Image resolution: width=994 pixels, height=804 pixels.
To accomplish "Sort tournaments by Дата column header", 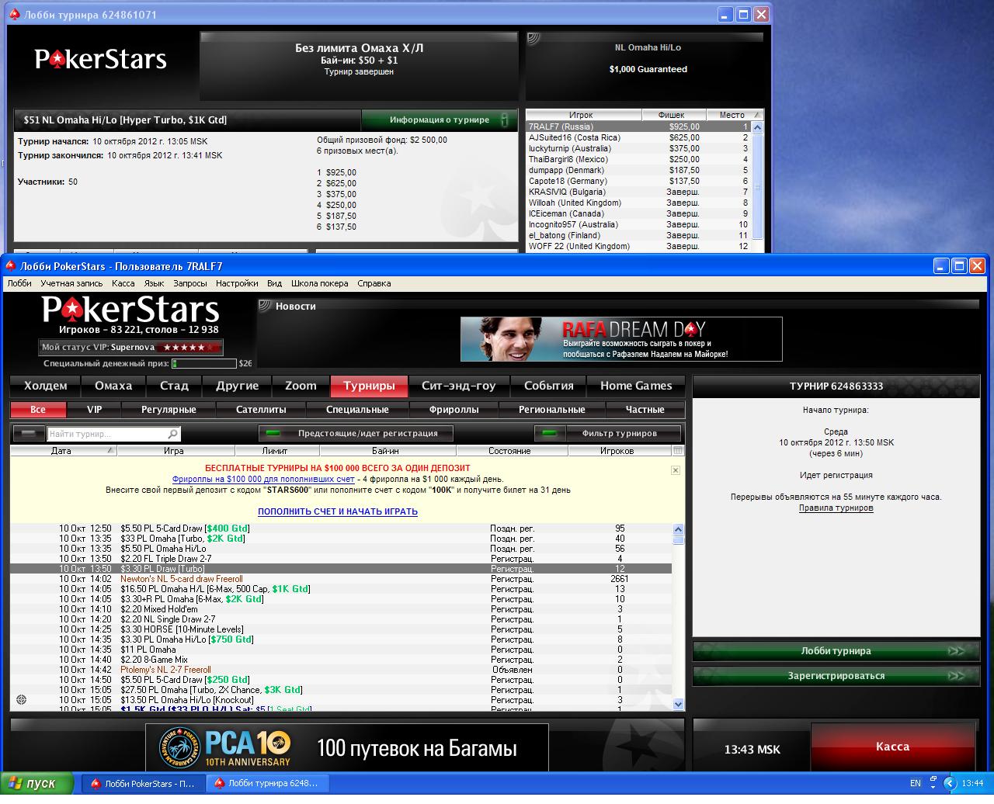I will [62, 451].
